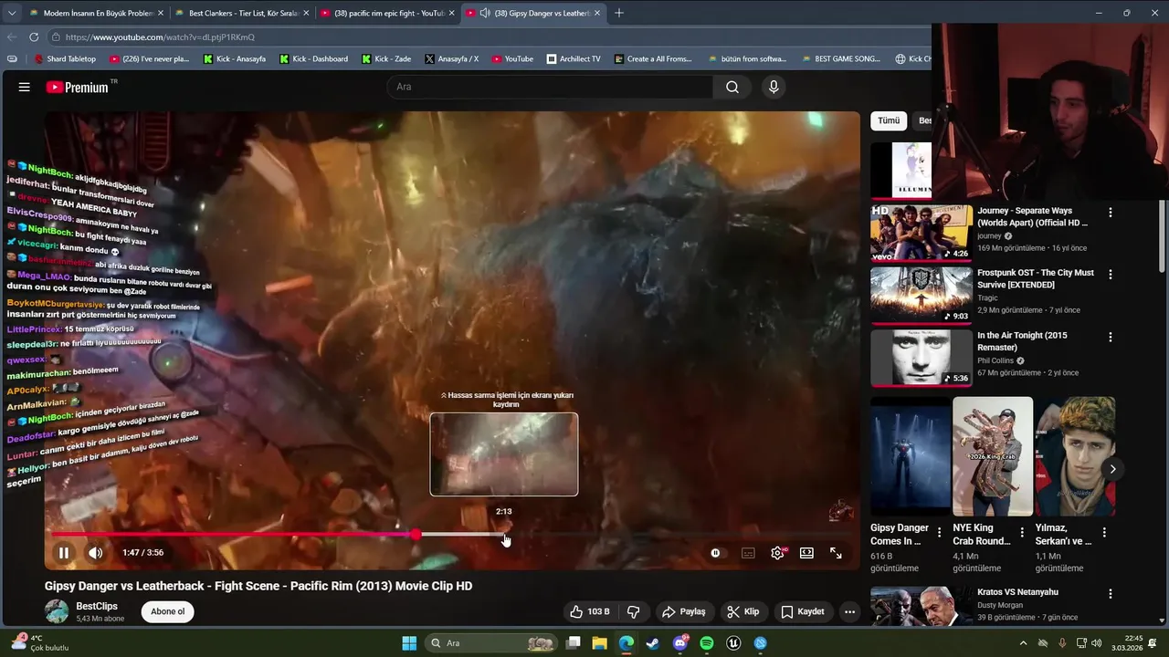Toggle the autoplay switch in player
The width and height of the screenshot is (1169, 657).
point(715,553)
